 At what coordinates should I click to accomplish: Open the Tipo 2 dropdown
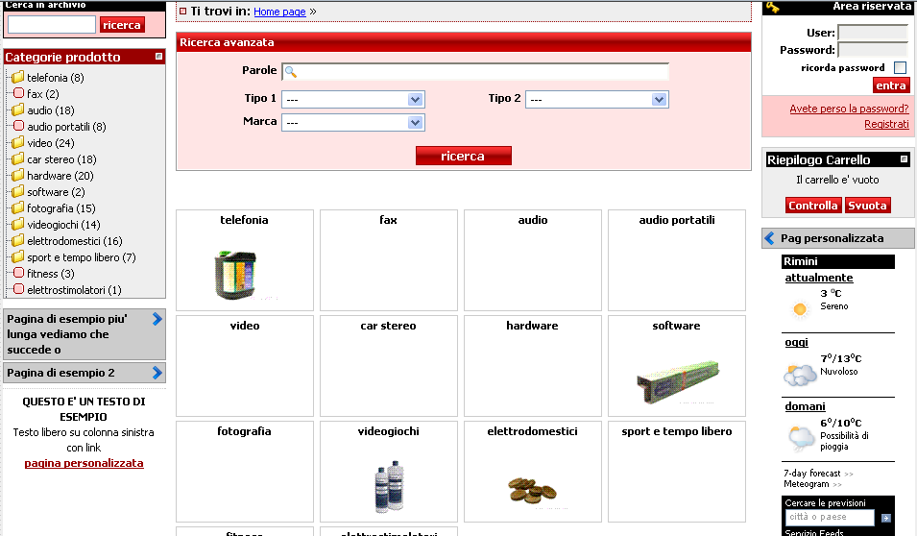pos(597,100)
